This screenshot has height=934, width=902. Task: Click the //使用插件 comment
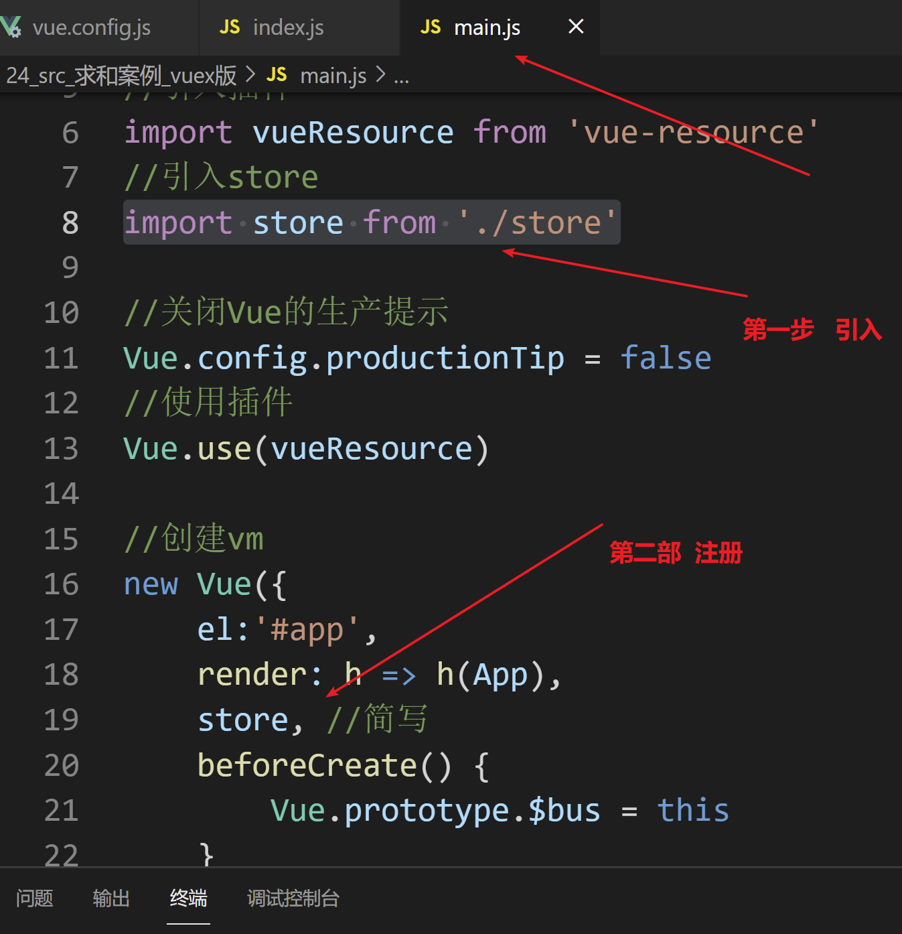coord(208,403)
